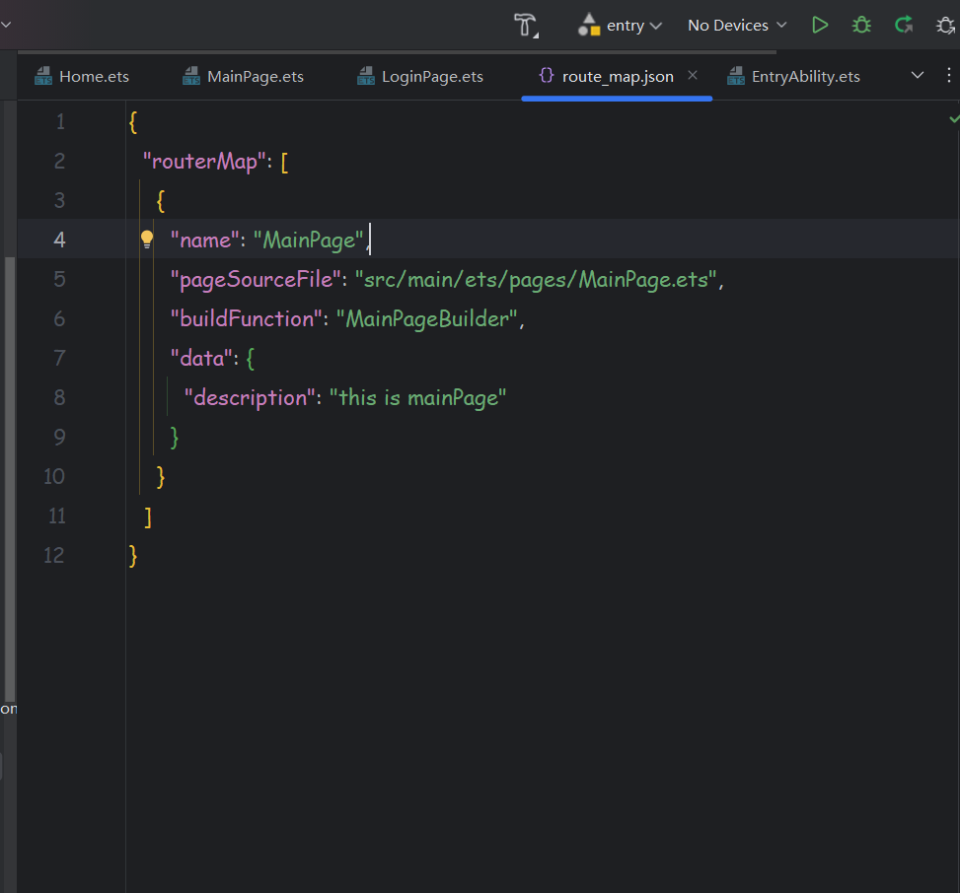The width and height of the screenshot is (960, 893).
Task: Switch to the Home.ets tab
Action: 94,76
